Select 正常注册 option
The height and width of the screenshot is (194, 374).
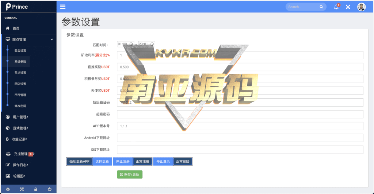142,162
